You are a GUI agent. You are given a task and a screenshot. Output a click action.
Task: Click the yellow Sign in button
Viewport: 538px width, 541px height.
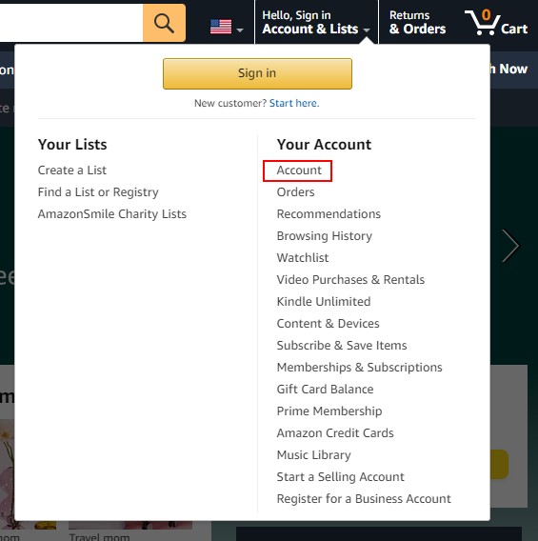pyautogui.click(x=257, y=73)
